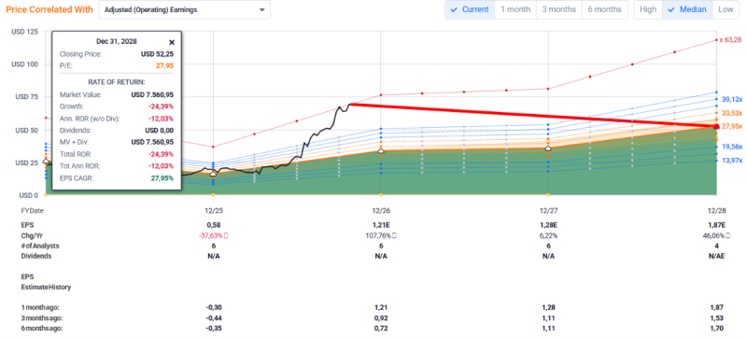Select the 27,95x multiple label at chart edge
The width and height of the screenshot is (747, 339).
coord(732,126)
